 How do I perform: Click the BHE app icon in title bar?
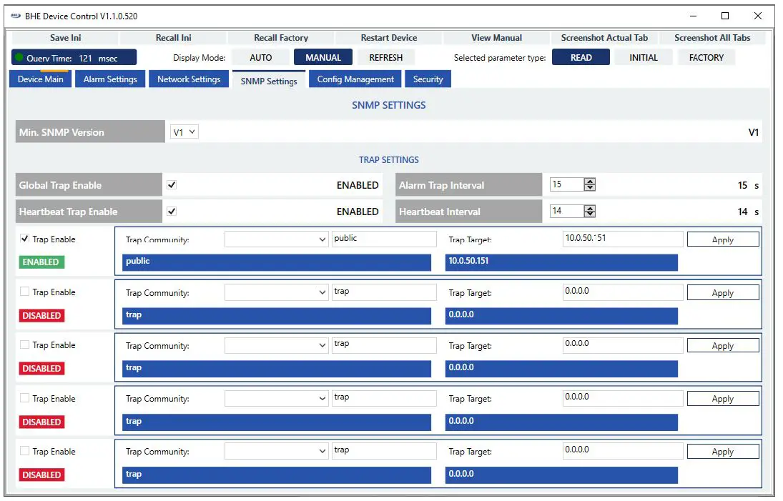pyautogui.click(x=16, y=16)
